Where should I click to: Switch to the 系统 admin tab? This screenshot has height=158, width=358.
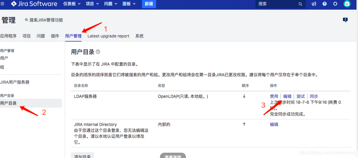(140, 36)
